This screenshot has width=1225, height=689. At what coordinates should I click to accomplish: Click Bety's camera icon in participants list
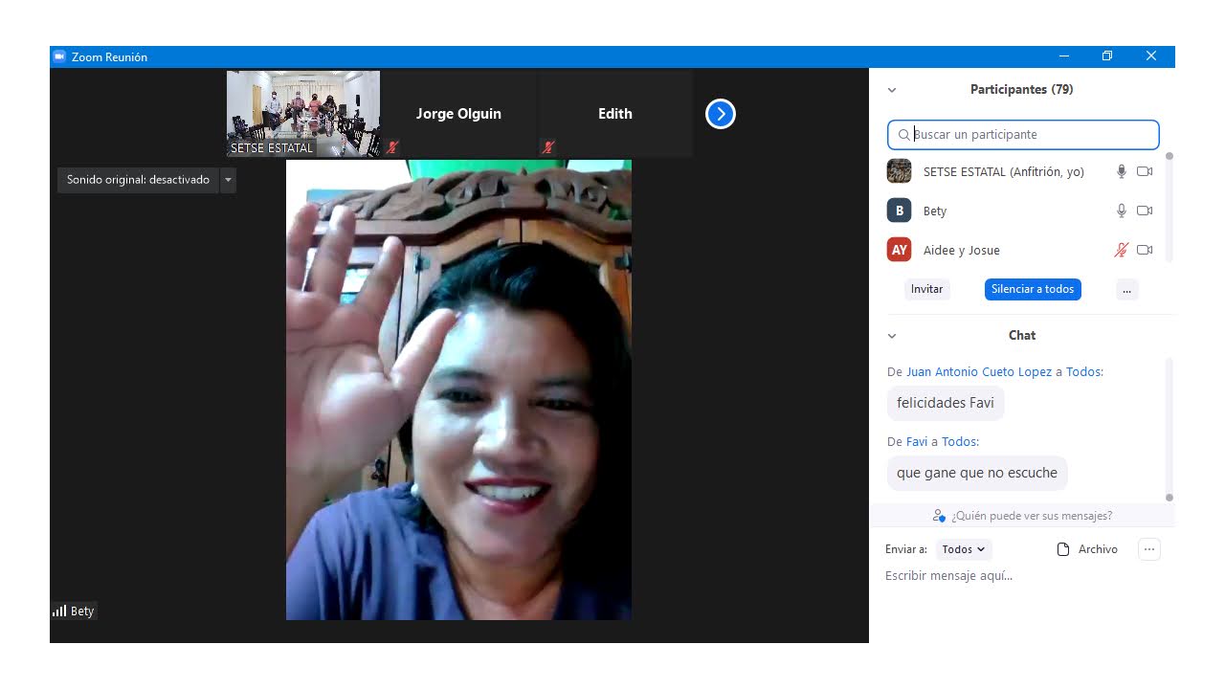pyautogui.click(x=1145, y=211)
